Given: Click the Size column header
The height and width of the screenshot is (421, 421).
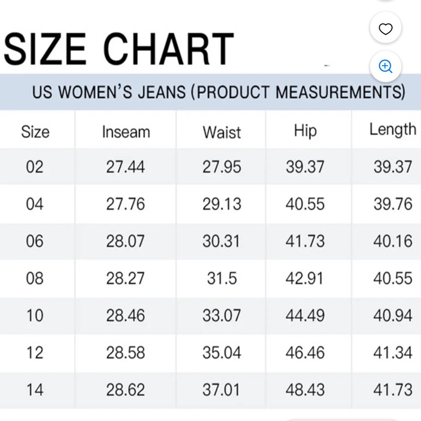Looking at the screenshot, I should coord(35,132).
